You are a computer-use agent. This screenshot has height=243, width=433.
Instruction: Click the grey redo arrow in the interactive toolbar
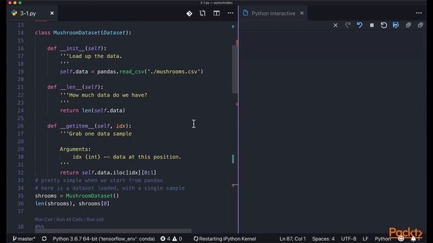[348, 26]
